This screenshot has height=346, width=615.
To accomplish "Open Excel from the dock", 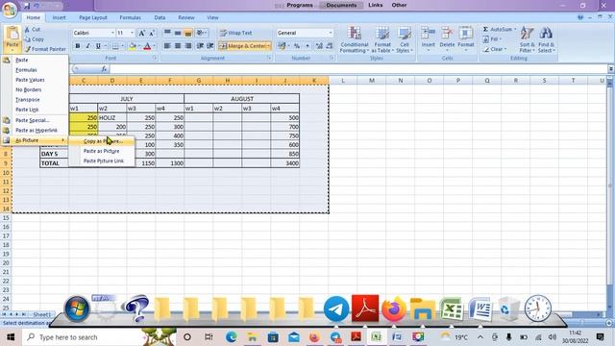I will point(452,309).
